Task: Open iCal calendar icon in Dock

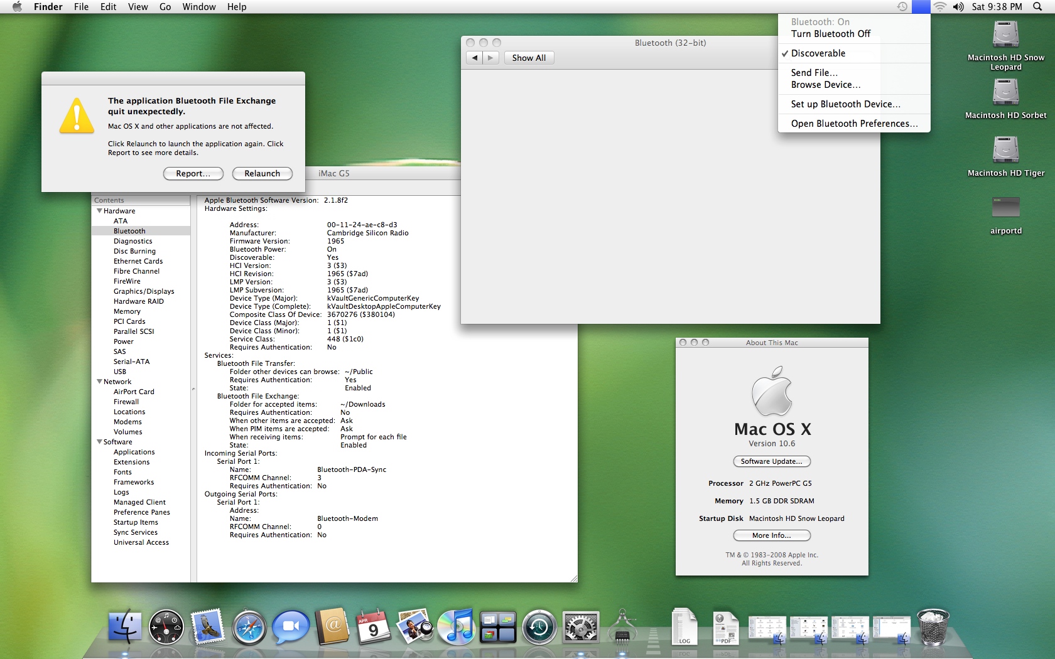Action: tap(373, 627)
